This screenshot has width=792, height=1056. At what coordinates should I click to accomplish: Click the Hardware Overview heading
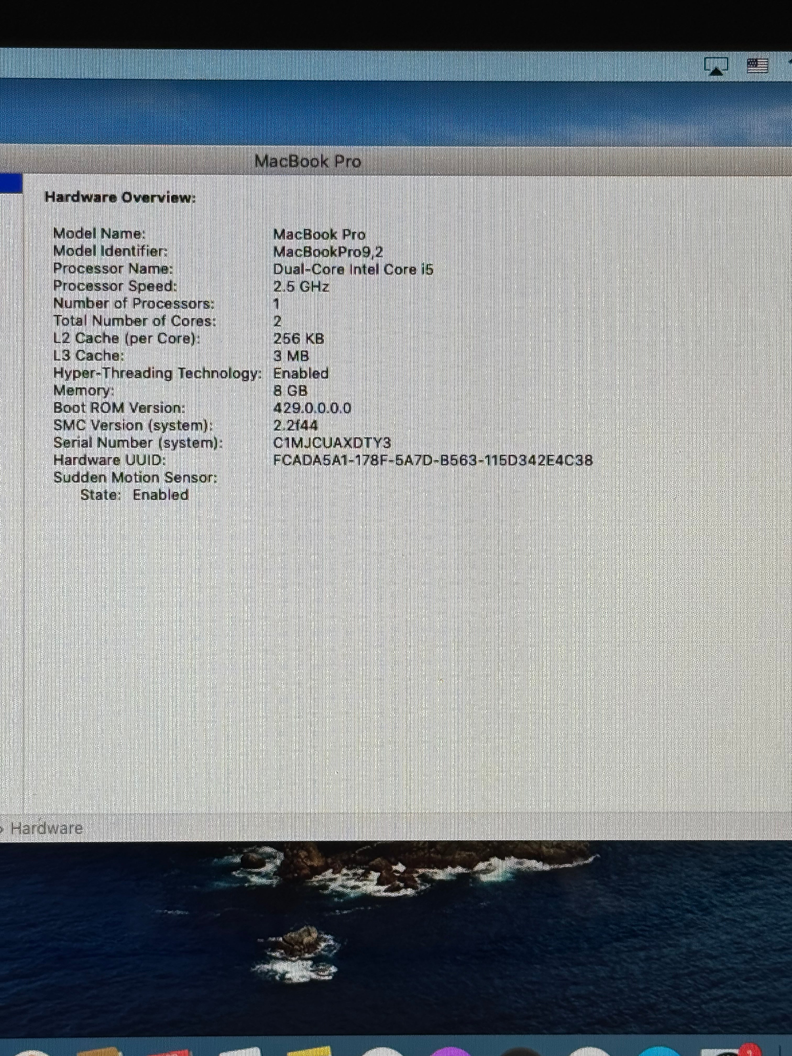(x=121, y=197)
